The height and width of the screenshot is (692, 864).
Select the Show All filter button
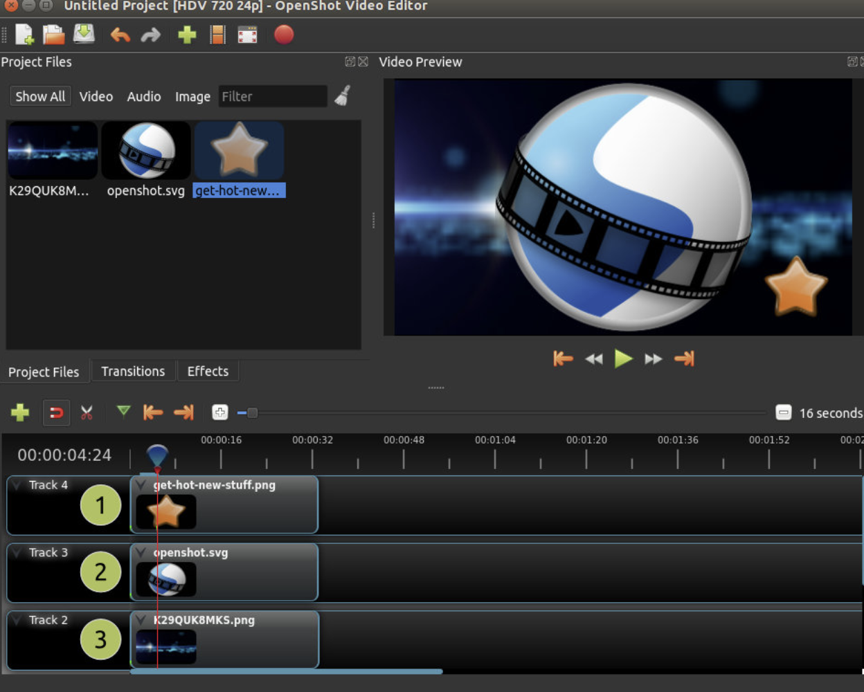tap(40, 97)
